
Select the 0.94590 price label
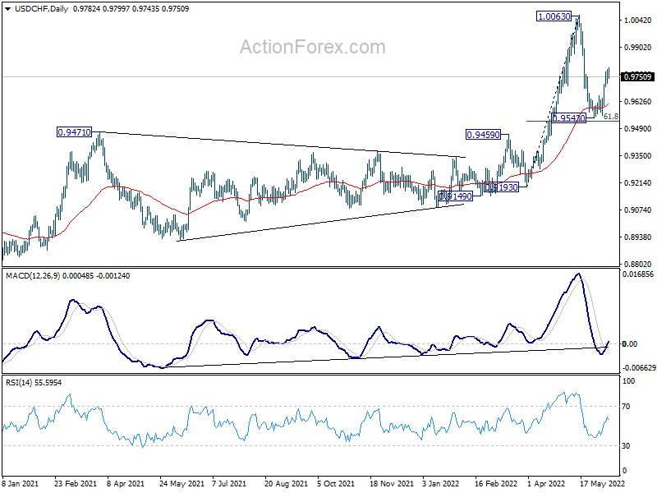point(483,135)
